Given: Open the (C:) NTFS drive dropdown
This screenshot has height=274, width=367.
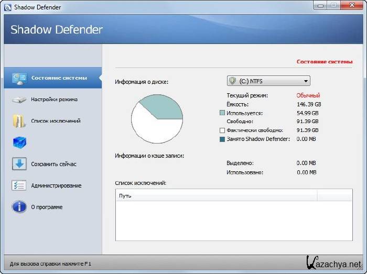Looking at the screenshot, I should [x=305, y=81].
